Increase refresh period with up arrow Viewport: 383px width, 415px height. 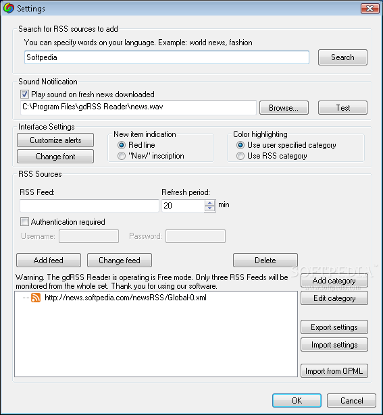tap(210, 203)
